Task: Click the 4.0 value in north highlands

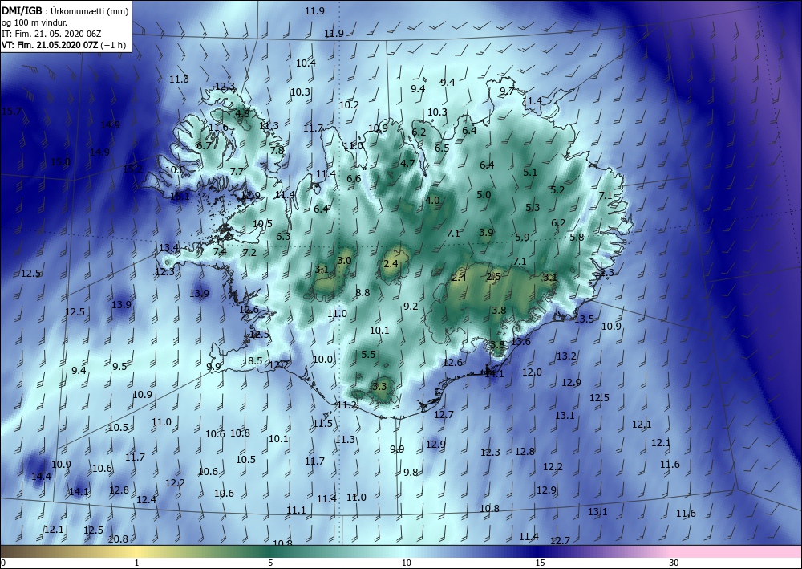Action: [433, 200]
